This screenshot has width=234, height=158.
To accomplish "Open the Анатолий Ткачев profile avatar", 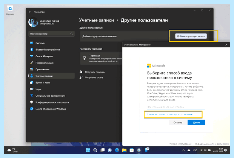I will [33, 22].
